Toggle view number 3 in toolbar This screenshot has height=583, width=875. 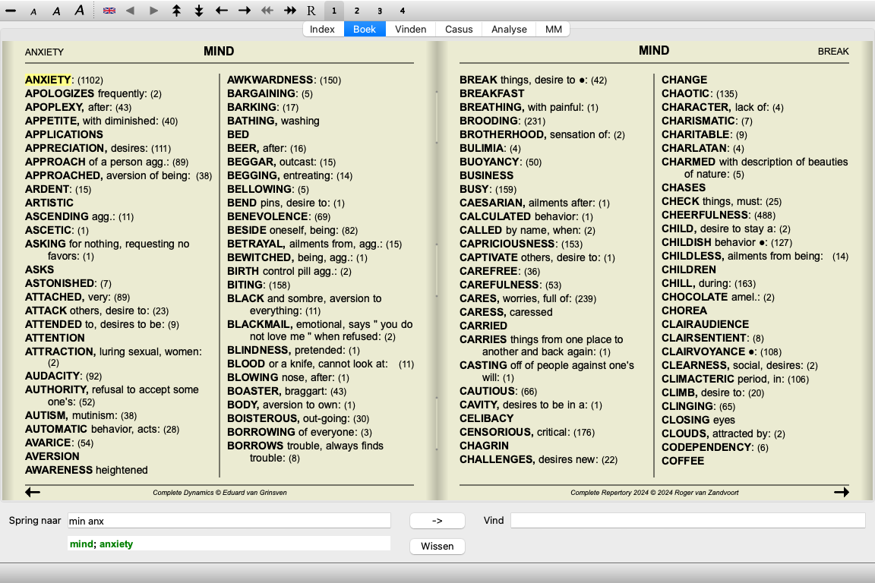[x=380, y=11]
